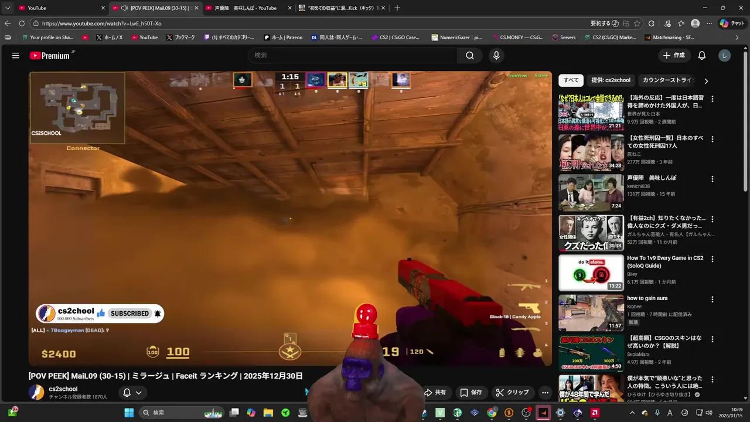Open more options for 声優陣 美味しんぼ video

(x=712, y=179)
